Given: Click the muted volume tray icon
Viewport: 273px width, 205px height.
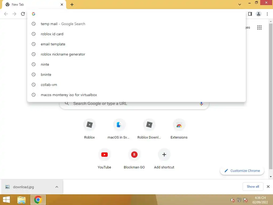Looking at the screenshot, I should pos(232,200).
